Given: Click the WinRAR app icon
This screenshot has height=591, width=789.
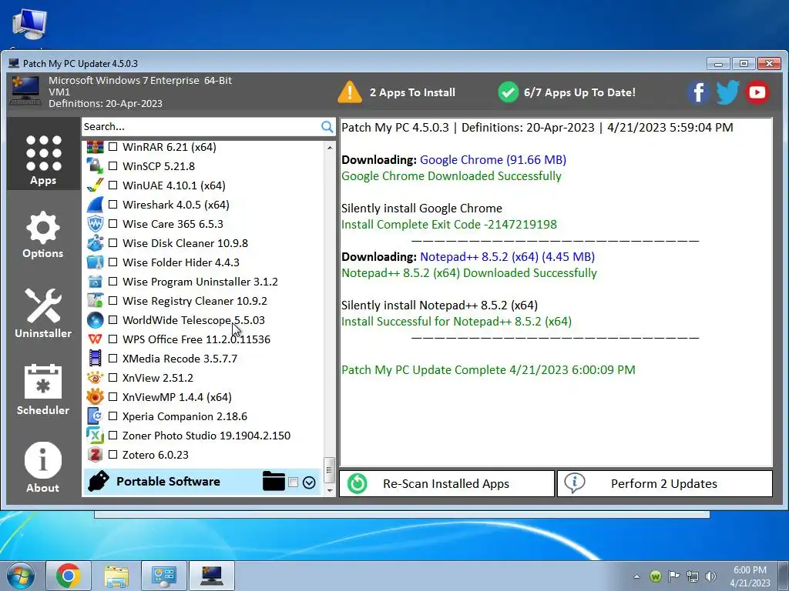Looking at the screenshot, I should point(95,147).
